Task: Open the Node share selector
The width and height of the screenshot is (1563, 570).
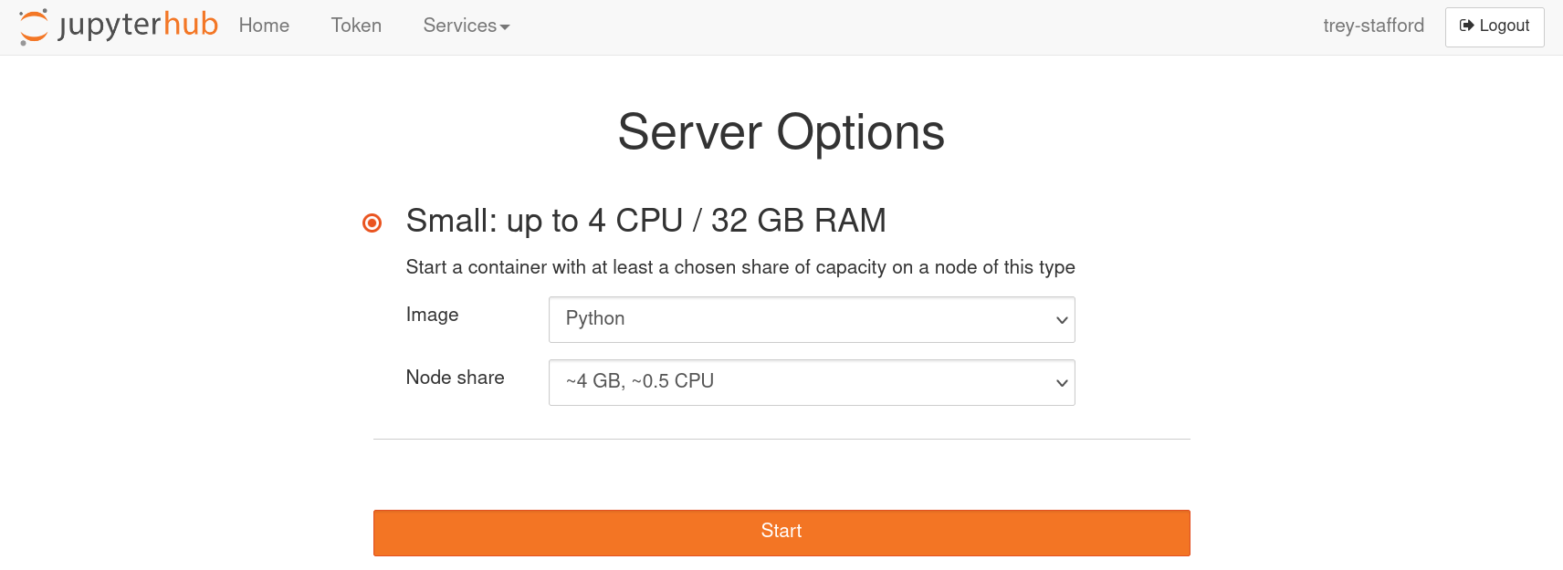Action: (812, 383)
